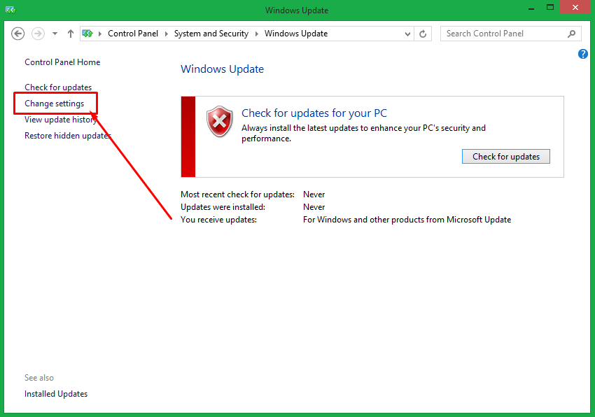
Task: Click 'Updates were installed:' label
Action: click(223, 207)
